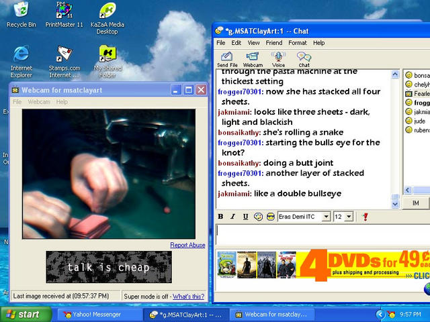Toggle underline text formatting
The width and height of the screenshot is (430, 322).
(245, 217)
